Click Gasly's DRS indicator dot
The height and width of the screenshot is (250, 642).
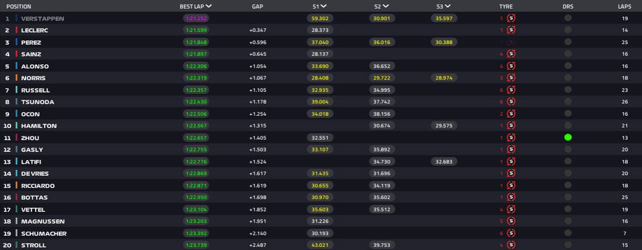click(568, 149)
